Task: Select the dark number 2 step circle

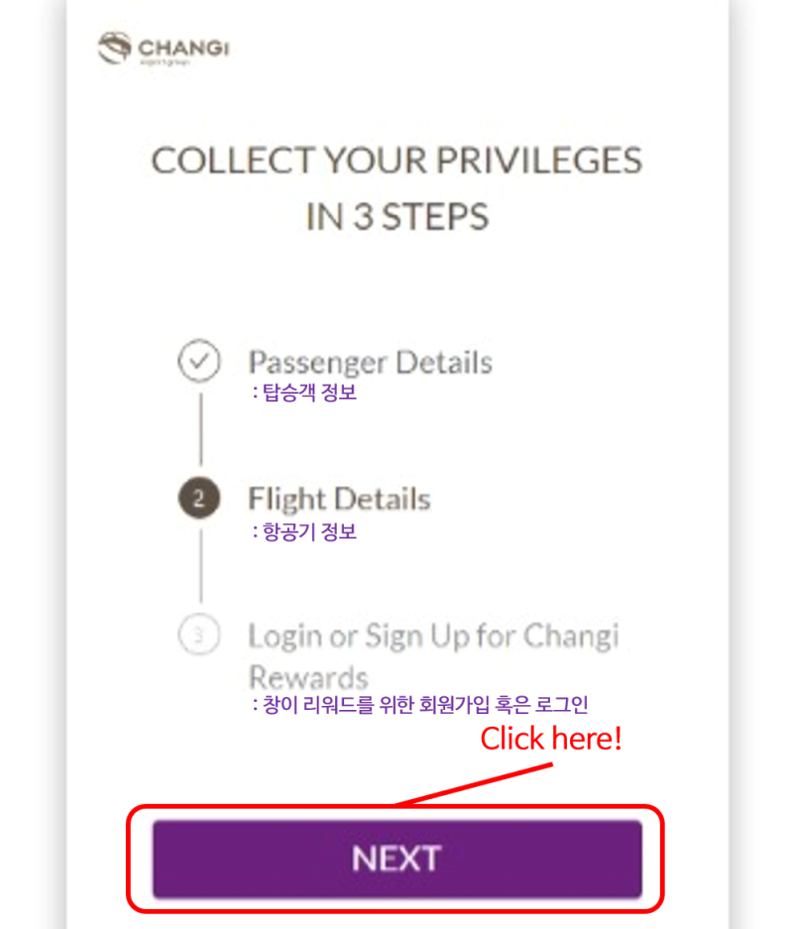Action: click(x=199, y=498)
